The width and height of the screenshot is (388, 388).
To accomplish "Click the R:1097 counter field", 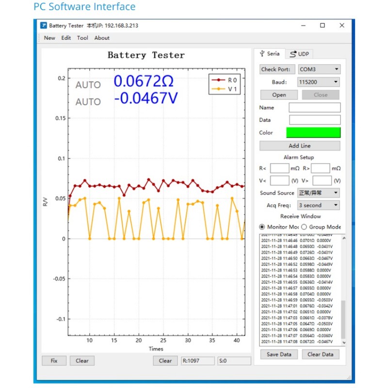I will click(198, 361).
